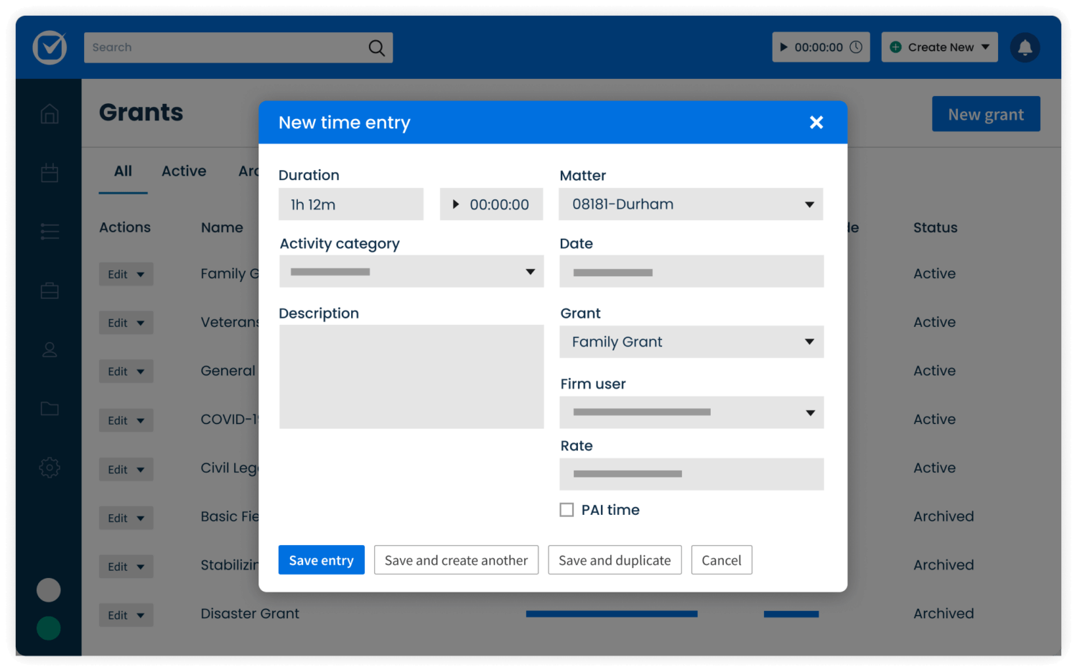The width and height of the screenshot is (1077, 672).
Task: Enable the PAI time checkbox
Action: [567, 509]
